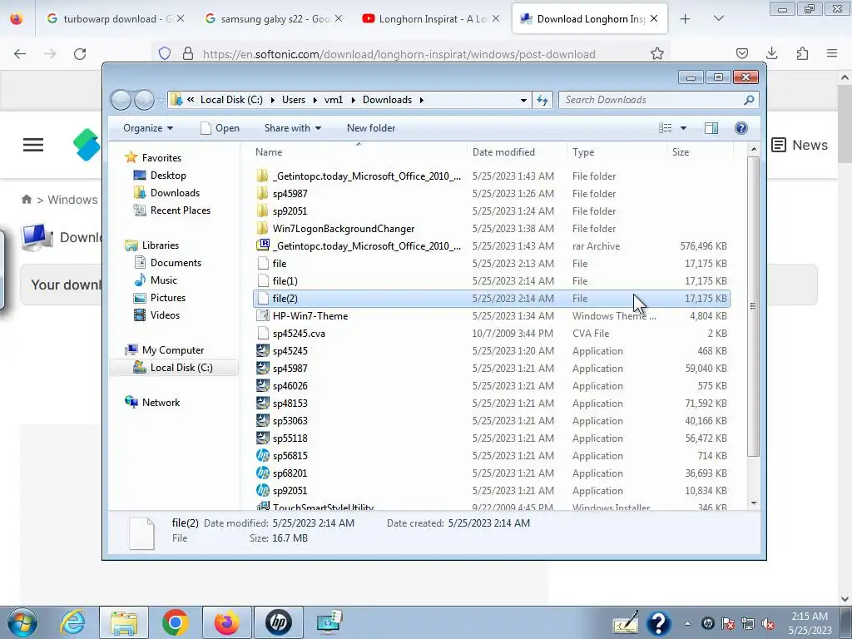Save to Pocket icon in Firefox toolbar

[x=741, y=53]
